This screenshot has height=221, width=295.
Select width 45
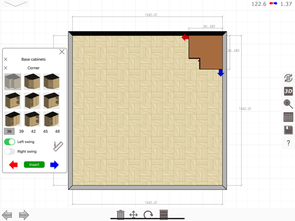pos(45,131)
